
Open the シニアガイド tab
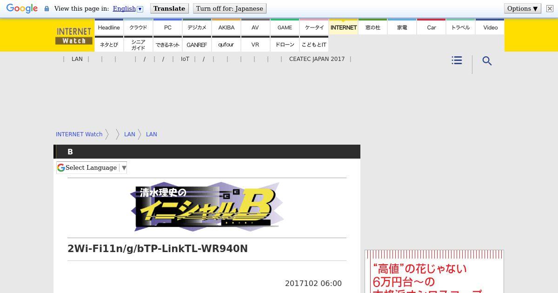tap(138, 44)
